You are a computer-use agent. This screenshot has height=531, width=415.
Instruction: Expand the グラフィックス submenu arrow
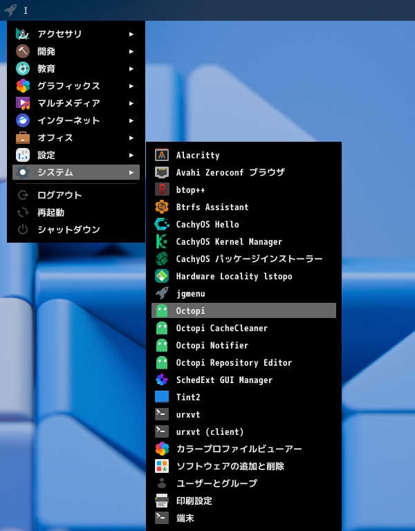(x=131, y=86)
